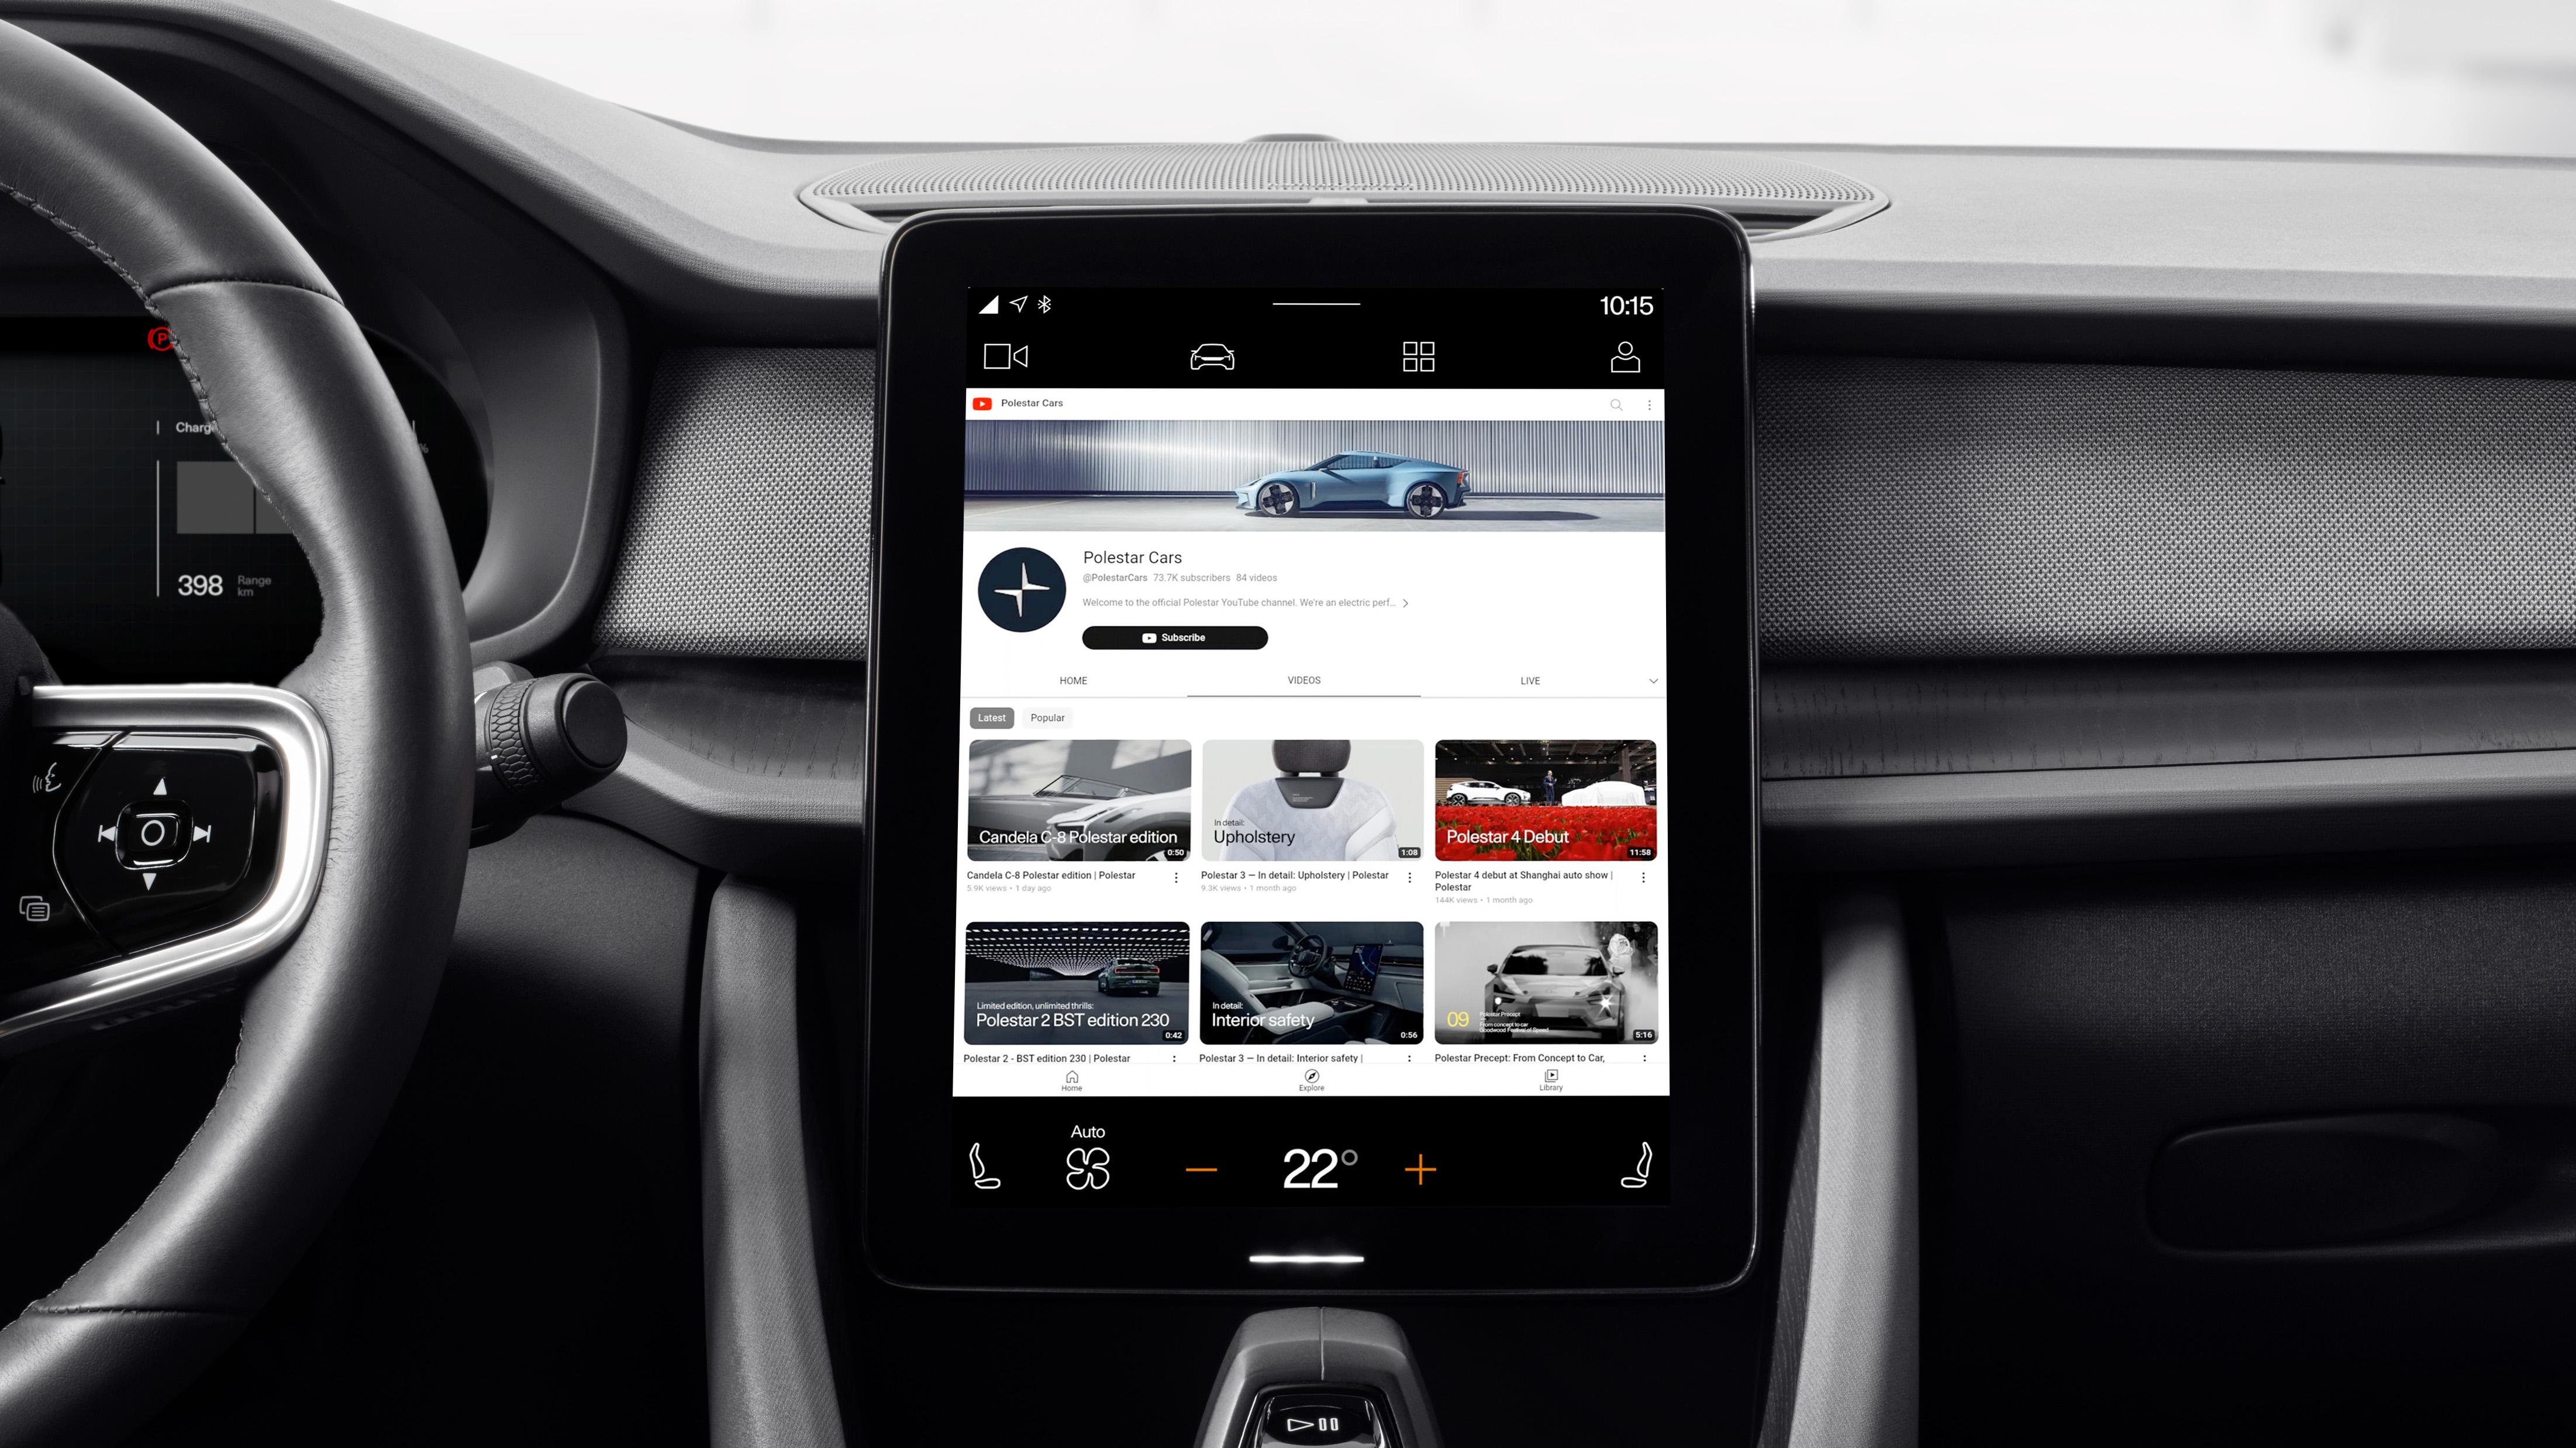
Task: Select the car/vehicle icon tab
Action: (1210, 355)
